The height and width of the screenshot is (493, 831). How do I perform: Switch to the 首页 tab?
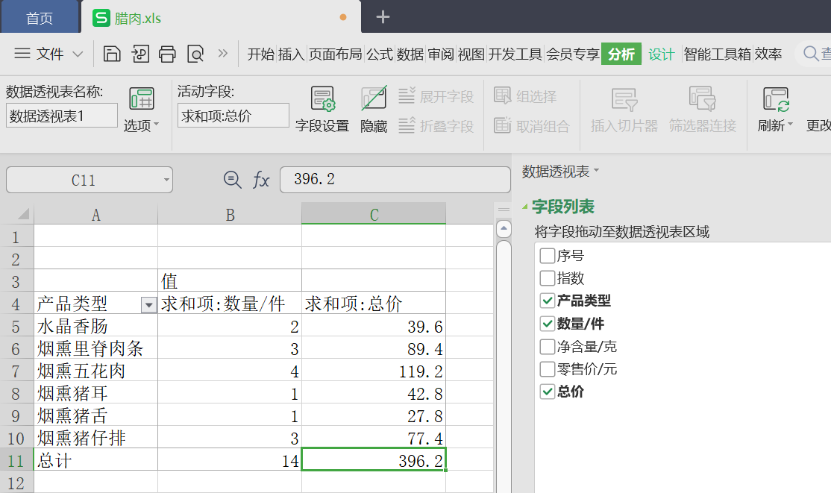tap(40, 19)
